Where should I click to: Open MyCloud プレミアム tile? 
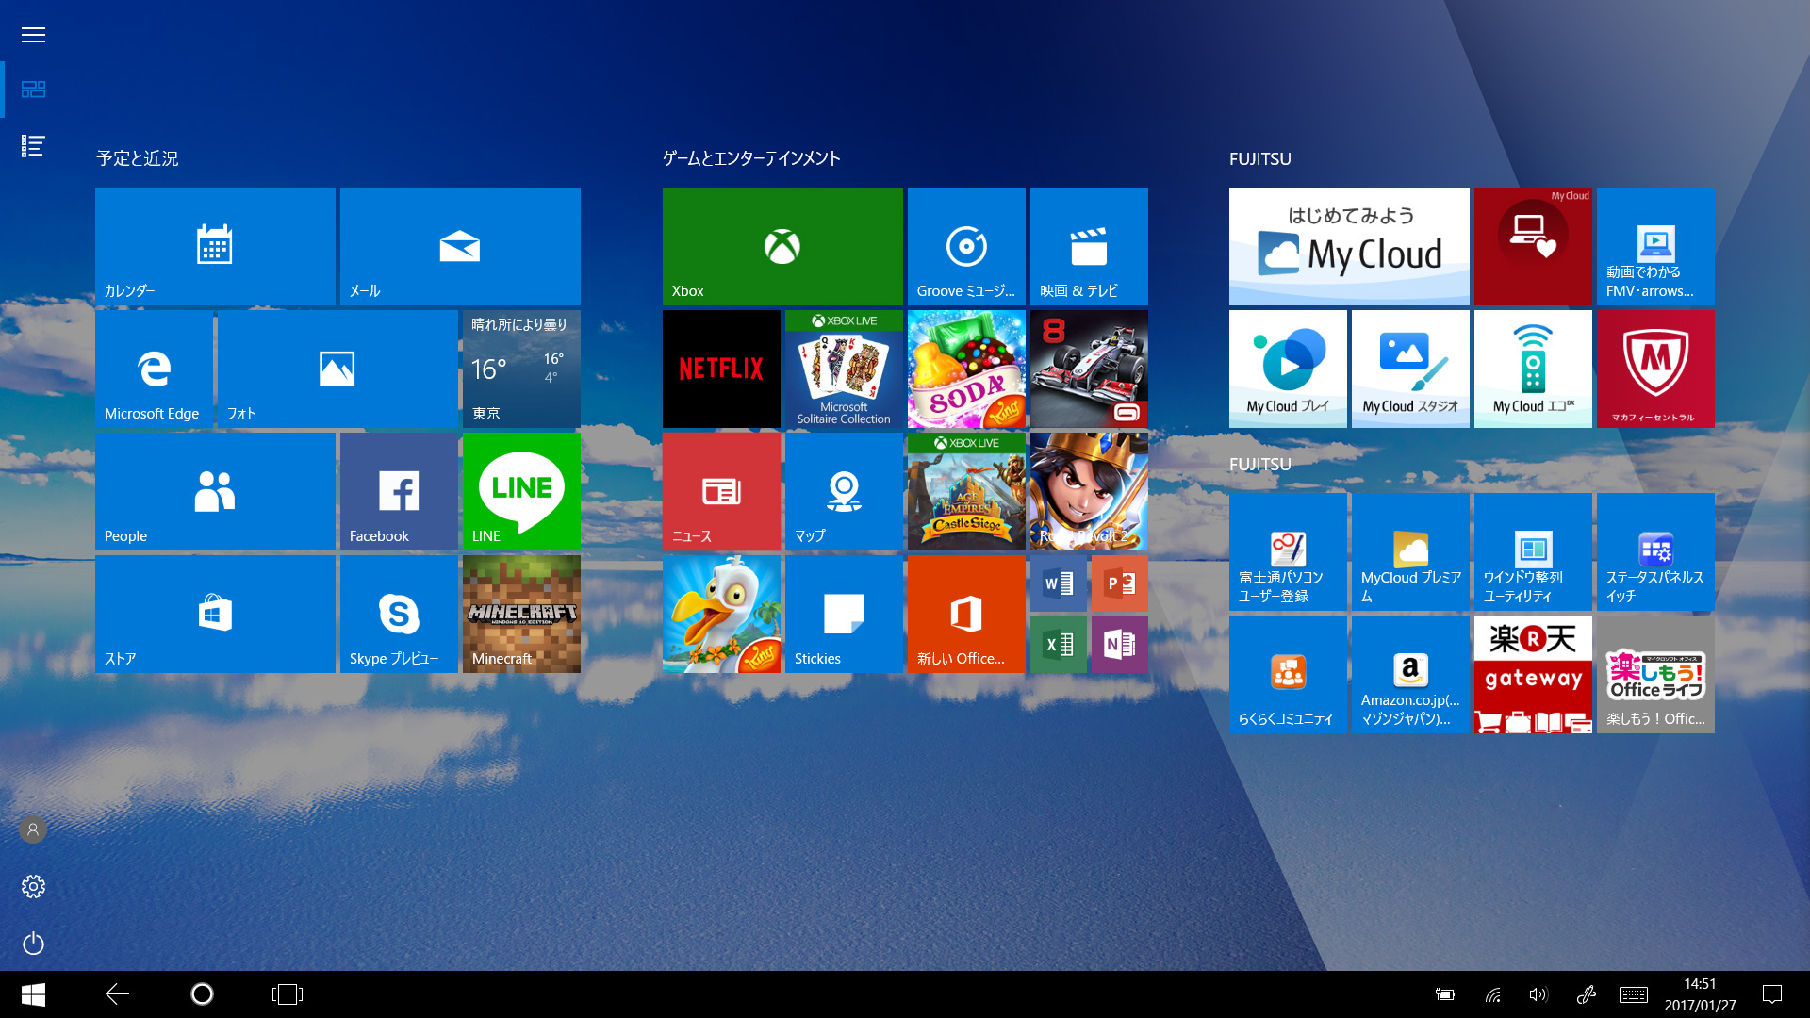1410,551
